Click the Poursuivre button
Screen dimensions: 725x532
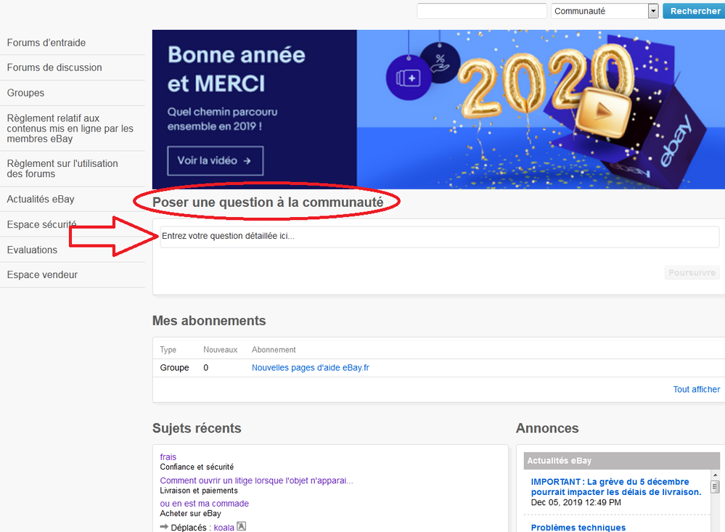pyautogui.click(x=692, y=273)
